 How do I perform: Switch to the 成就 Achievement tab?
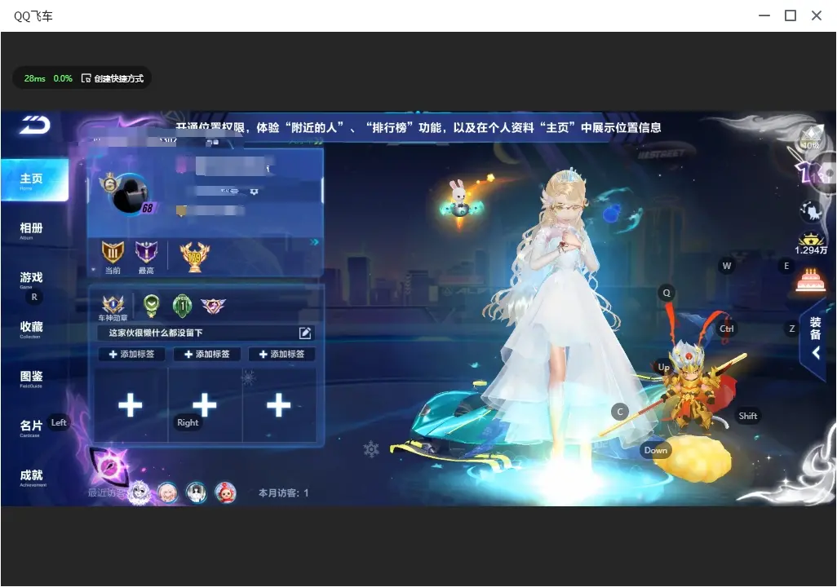32,477
